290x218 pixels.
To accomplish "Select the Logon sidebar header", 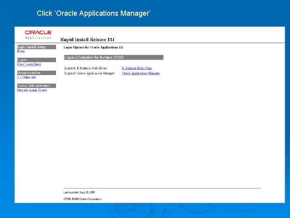I will pos(36,60).
